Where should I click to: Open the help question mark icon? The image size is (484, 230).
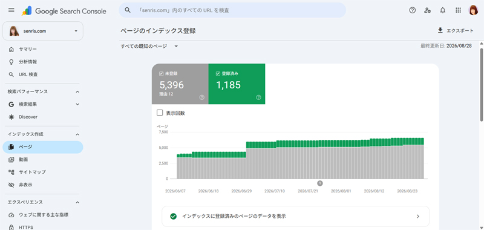413,10
